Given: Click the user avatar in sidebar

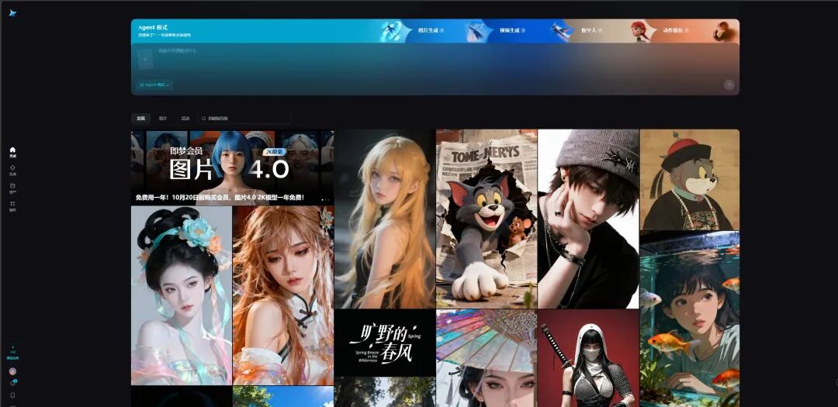Looking at the screenshot, I should point(12,371).
